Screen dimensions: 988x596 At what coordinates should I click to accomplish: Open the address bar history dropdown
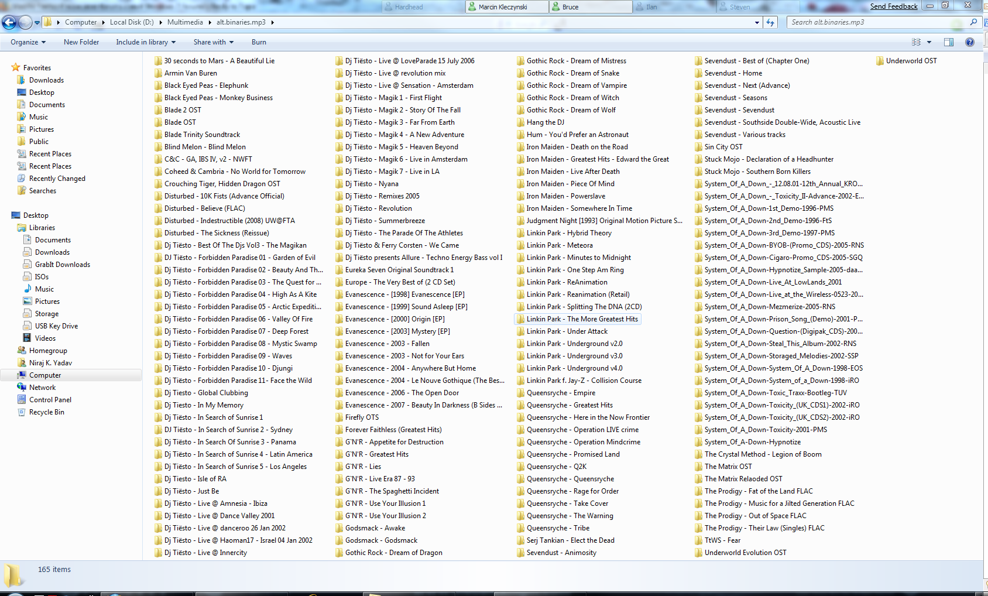(x=757, y=22)
